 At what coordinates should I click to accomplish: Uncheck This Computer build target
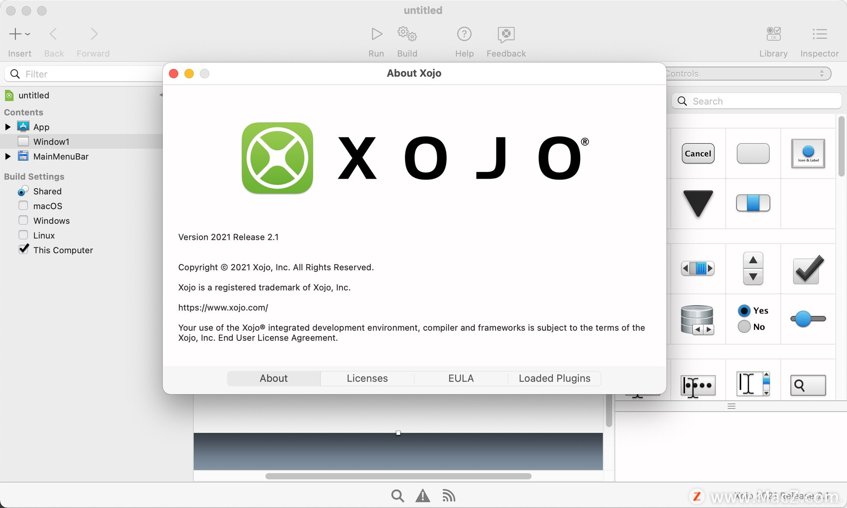23,250
